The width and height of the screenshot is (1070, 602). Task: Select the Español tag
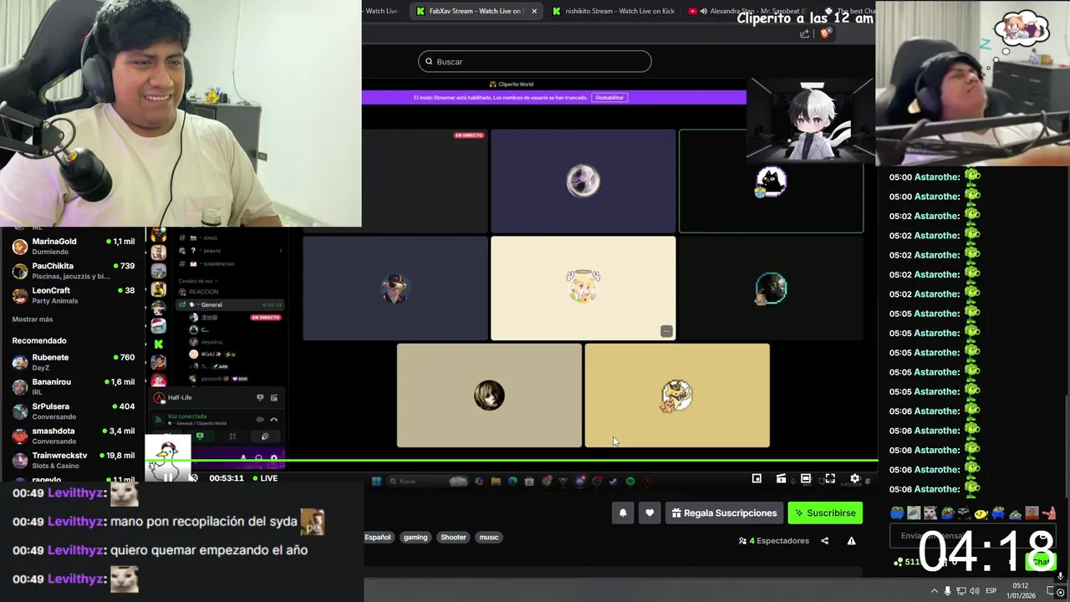tap(377, 537)
